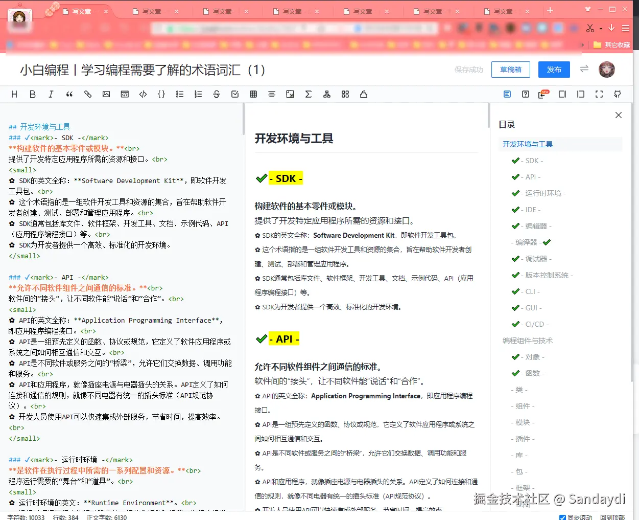Viewport: 639px width, 520px height.
Task: Toggle bold formatting in the editor
Action: pyautogui.click(x=33, y=94)
